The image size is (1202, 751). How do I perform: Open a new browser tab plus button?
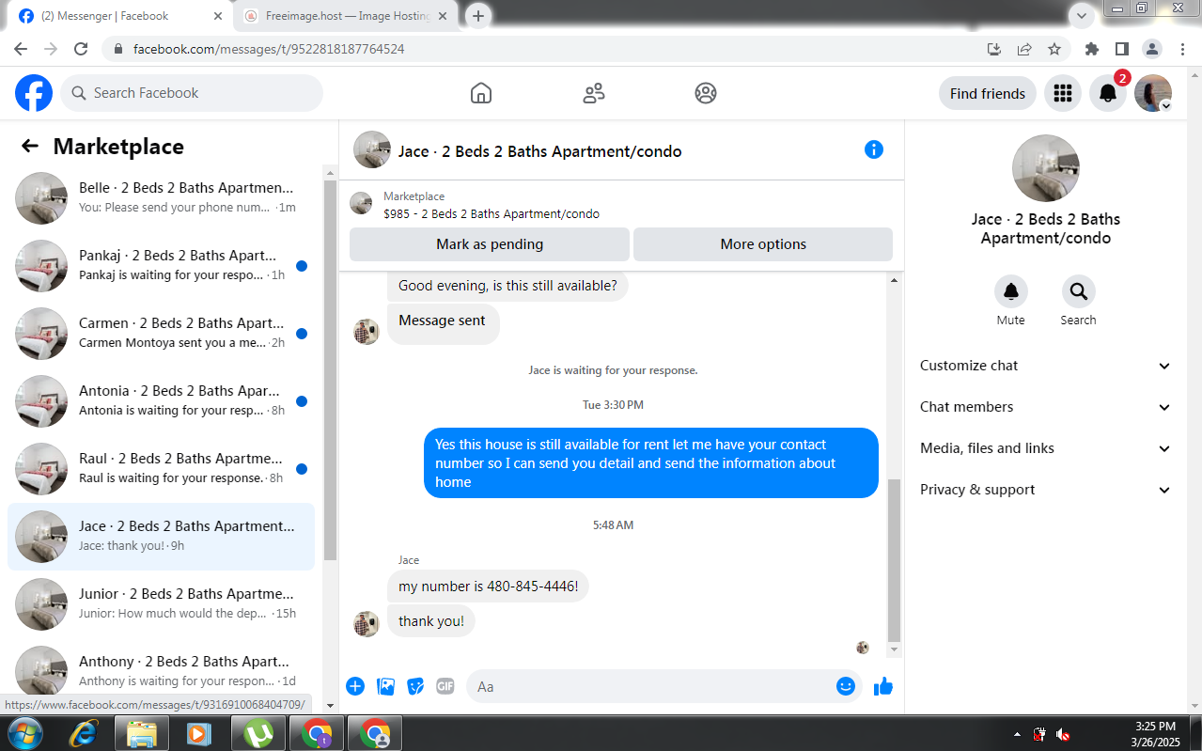[478, 16]
